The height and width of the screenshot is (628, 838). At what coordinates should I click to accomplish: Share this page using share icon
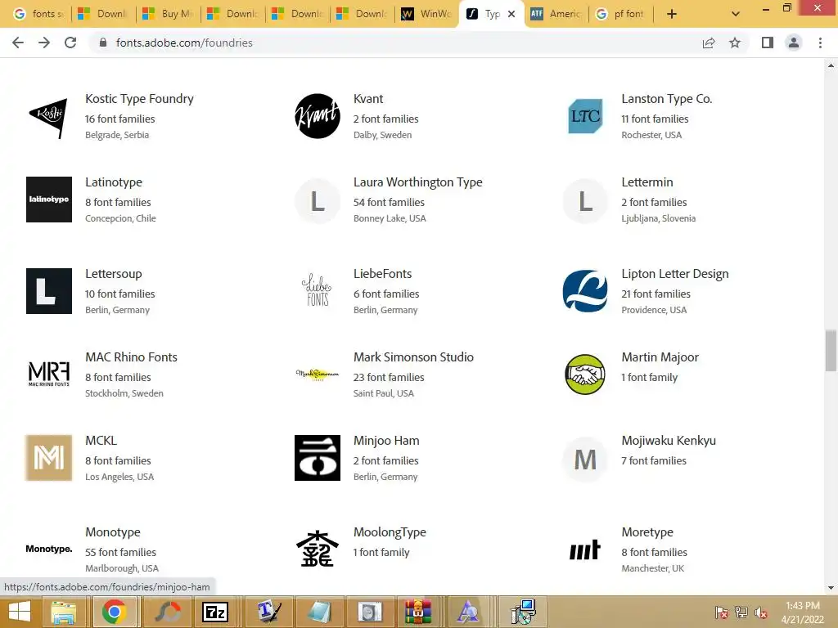click(x=709, y=43)
